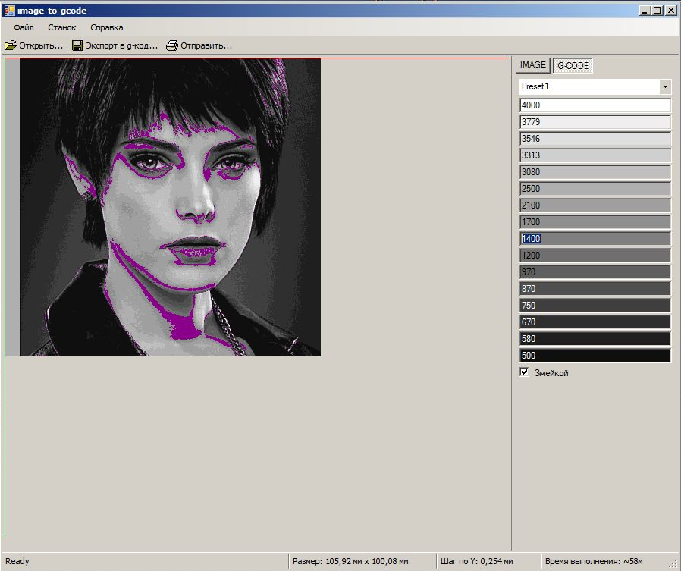Viewport: 681px width, 571px height.
Task: Click Отправить... toolbar label
Action: [206, 45]
